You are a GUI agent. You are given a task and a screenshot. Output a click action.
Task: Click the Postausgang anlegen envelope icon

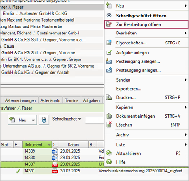point(109,70)
